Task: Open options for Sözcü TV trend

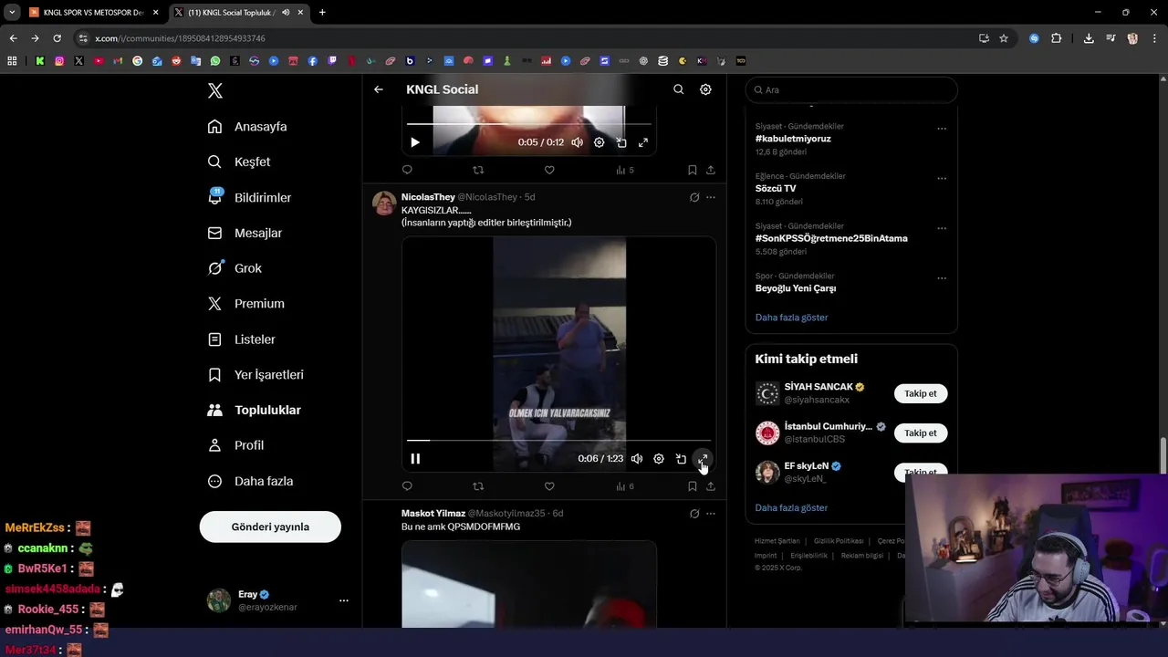Action: (x=942, y=179)
